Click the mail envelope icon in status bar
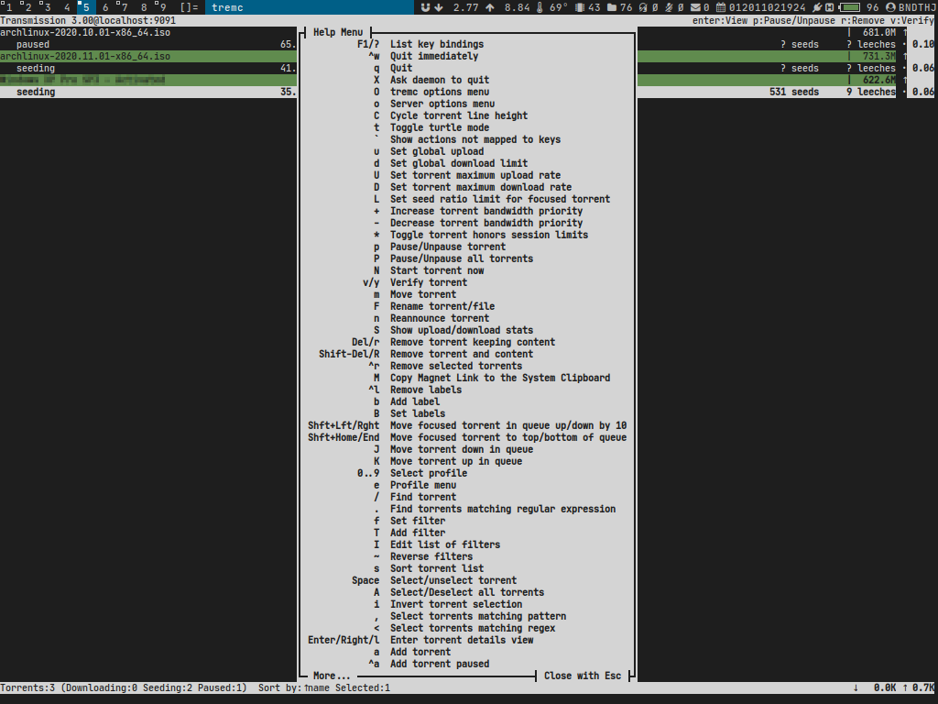Image resolution: width=938 pixels, height=704 pixels. tap(694, 7)
